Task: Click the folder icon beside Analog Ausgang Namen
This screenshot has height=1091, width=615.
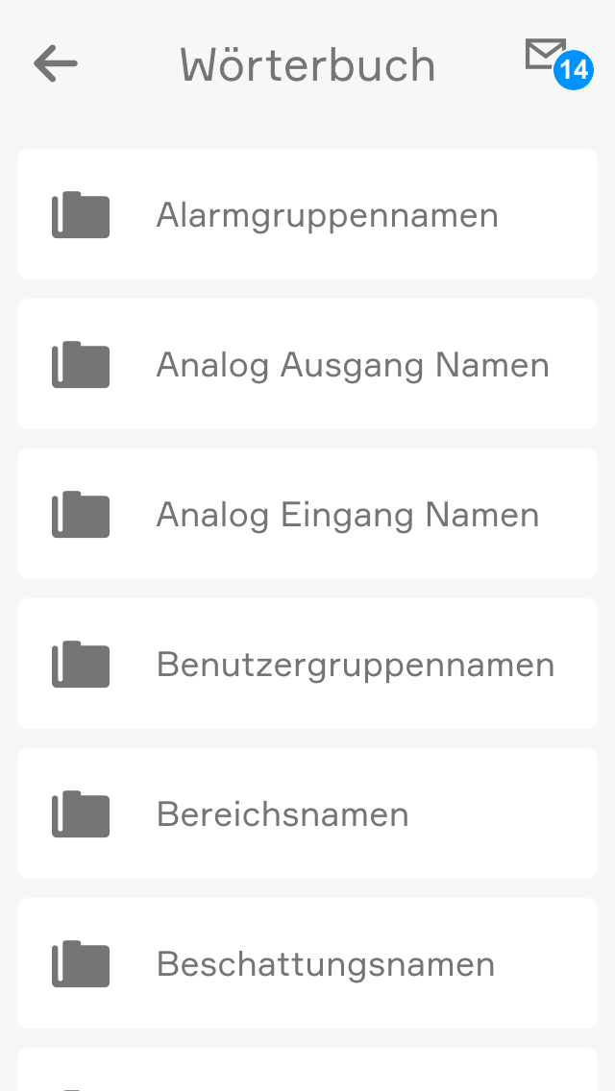Action: pyautogui.click(x=81, y=365)
